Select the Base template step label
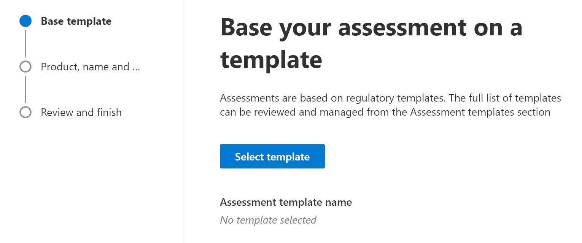 point(76,21)
